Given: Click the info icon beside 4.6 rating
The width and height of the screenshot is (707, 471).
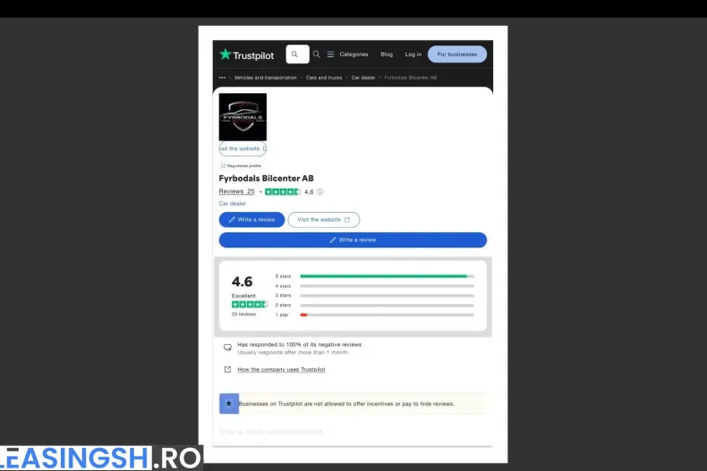Looking at the screenshot, I should click(320, 192).
